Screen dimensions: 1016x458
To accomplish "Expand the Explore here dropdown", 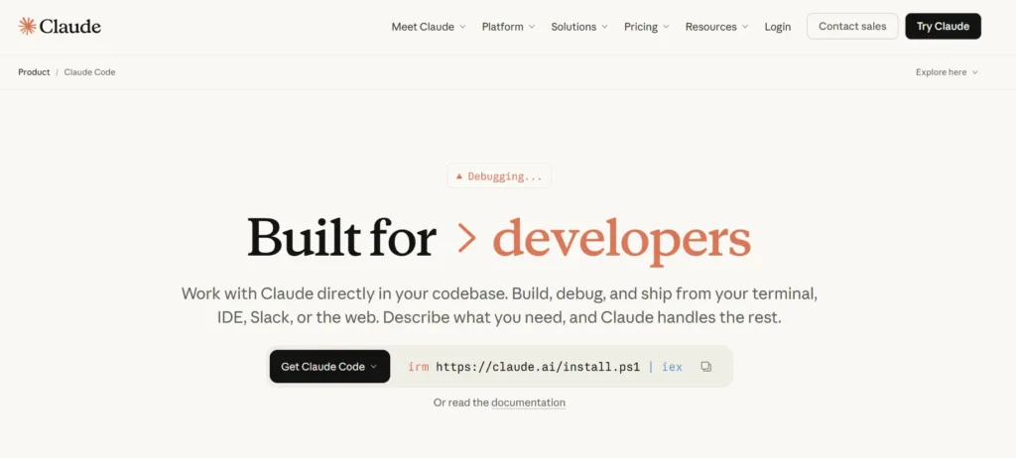I will pos(947,72).
